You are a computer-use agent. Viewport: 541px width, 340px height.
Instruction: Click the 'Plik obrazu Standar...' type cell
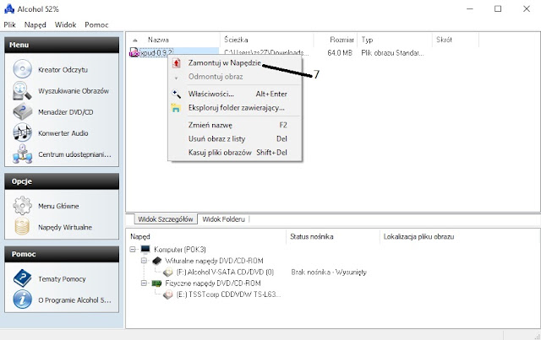[x=392, y=53]
